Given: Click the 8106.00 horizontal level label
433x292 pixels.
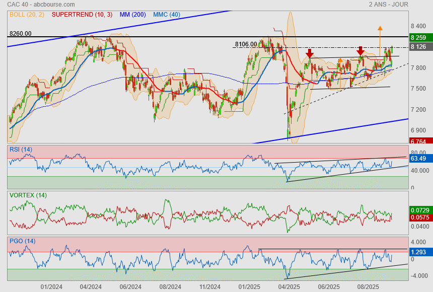Looking at the screenshot, I should (246, 44).
